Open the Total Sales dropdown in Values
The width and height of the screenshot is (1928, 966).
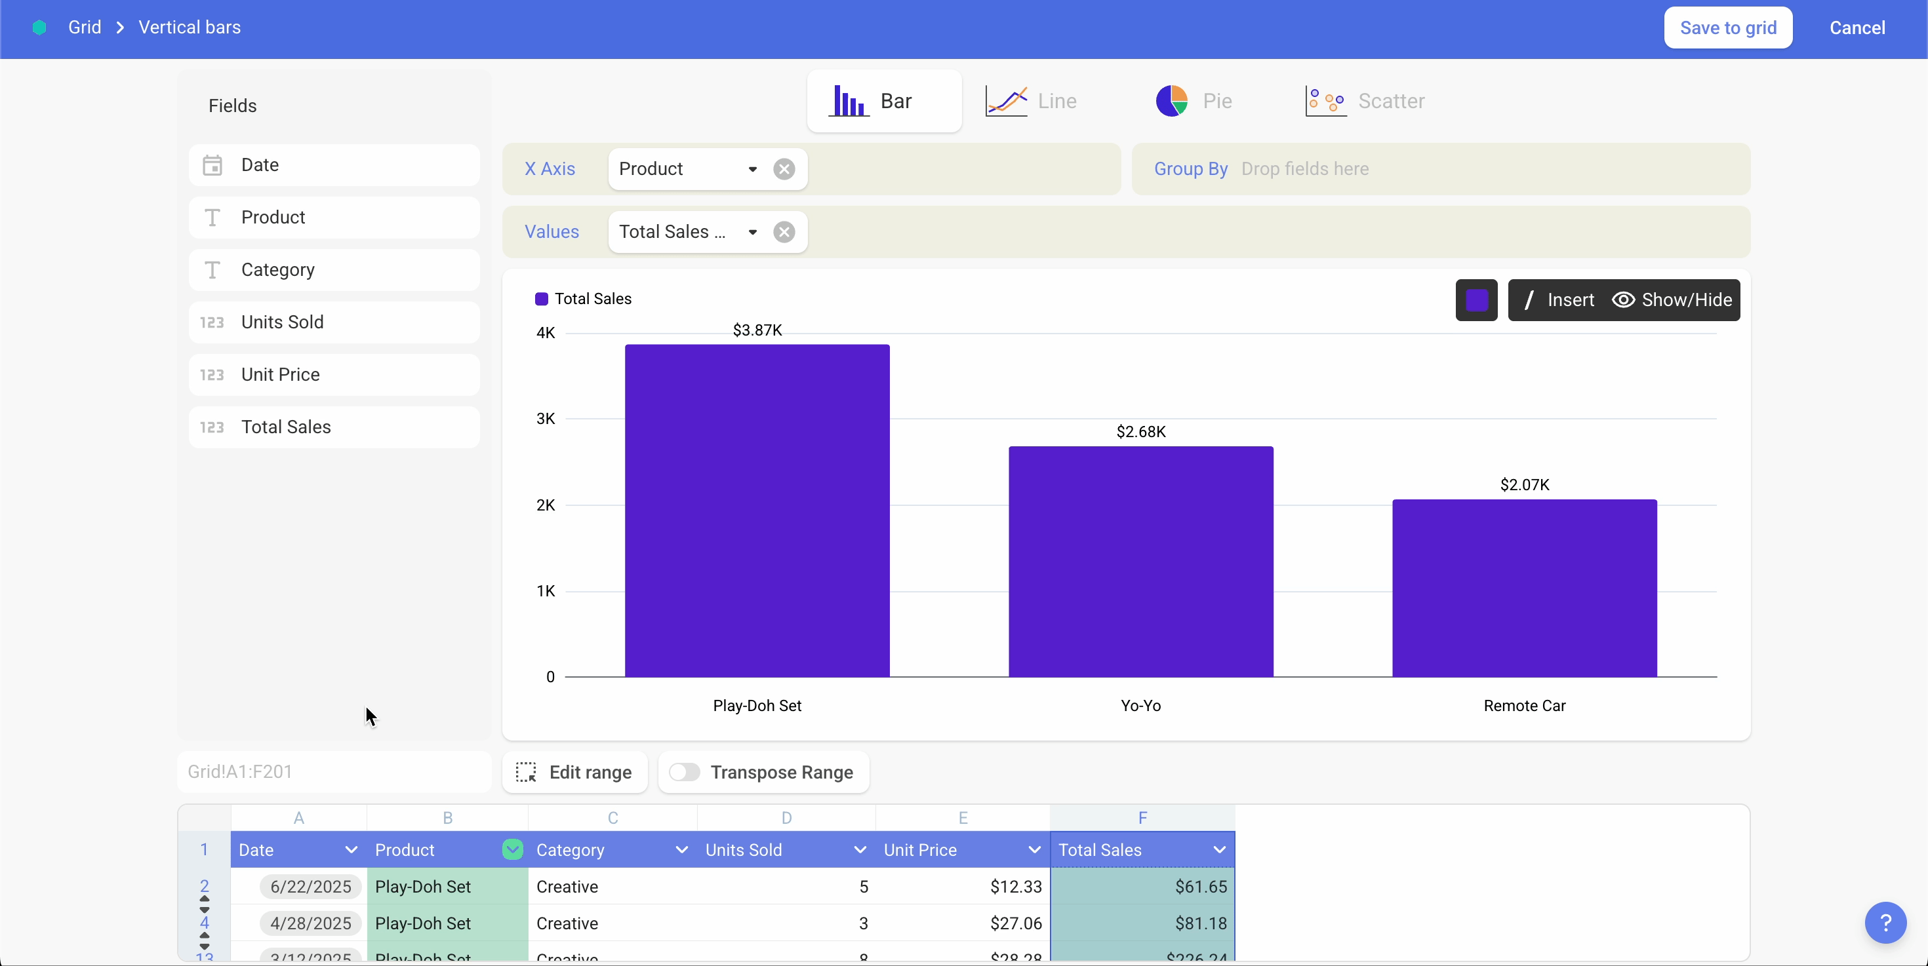coord(752,232)
